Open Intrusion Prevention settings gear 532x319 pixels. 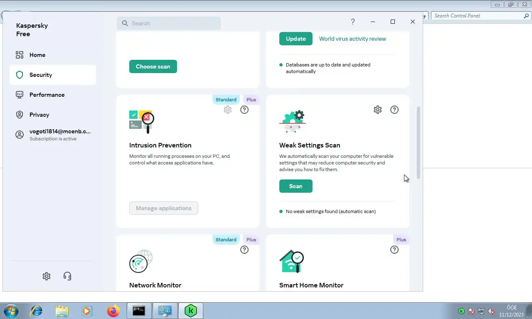228,110
